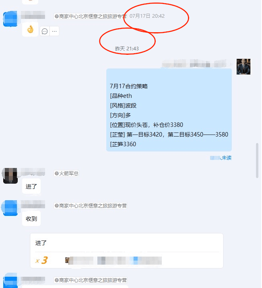Click the reply comment bubble icon

tap(45, 31)
